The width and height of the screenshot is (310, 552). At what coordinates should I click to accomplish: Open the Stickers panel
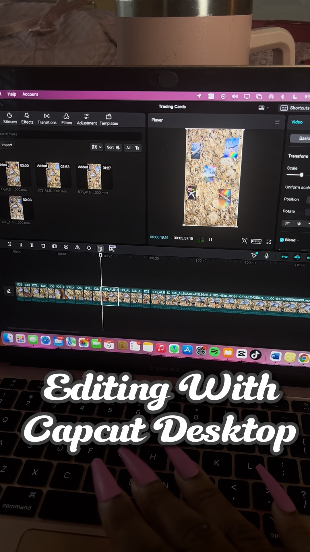[x=10, y=118]
